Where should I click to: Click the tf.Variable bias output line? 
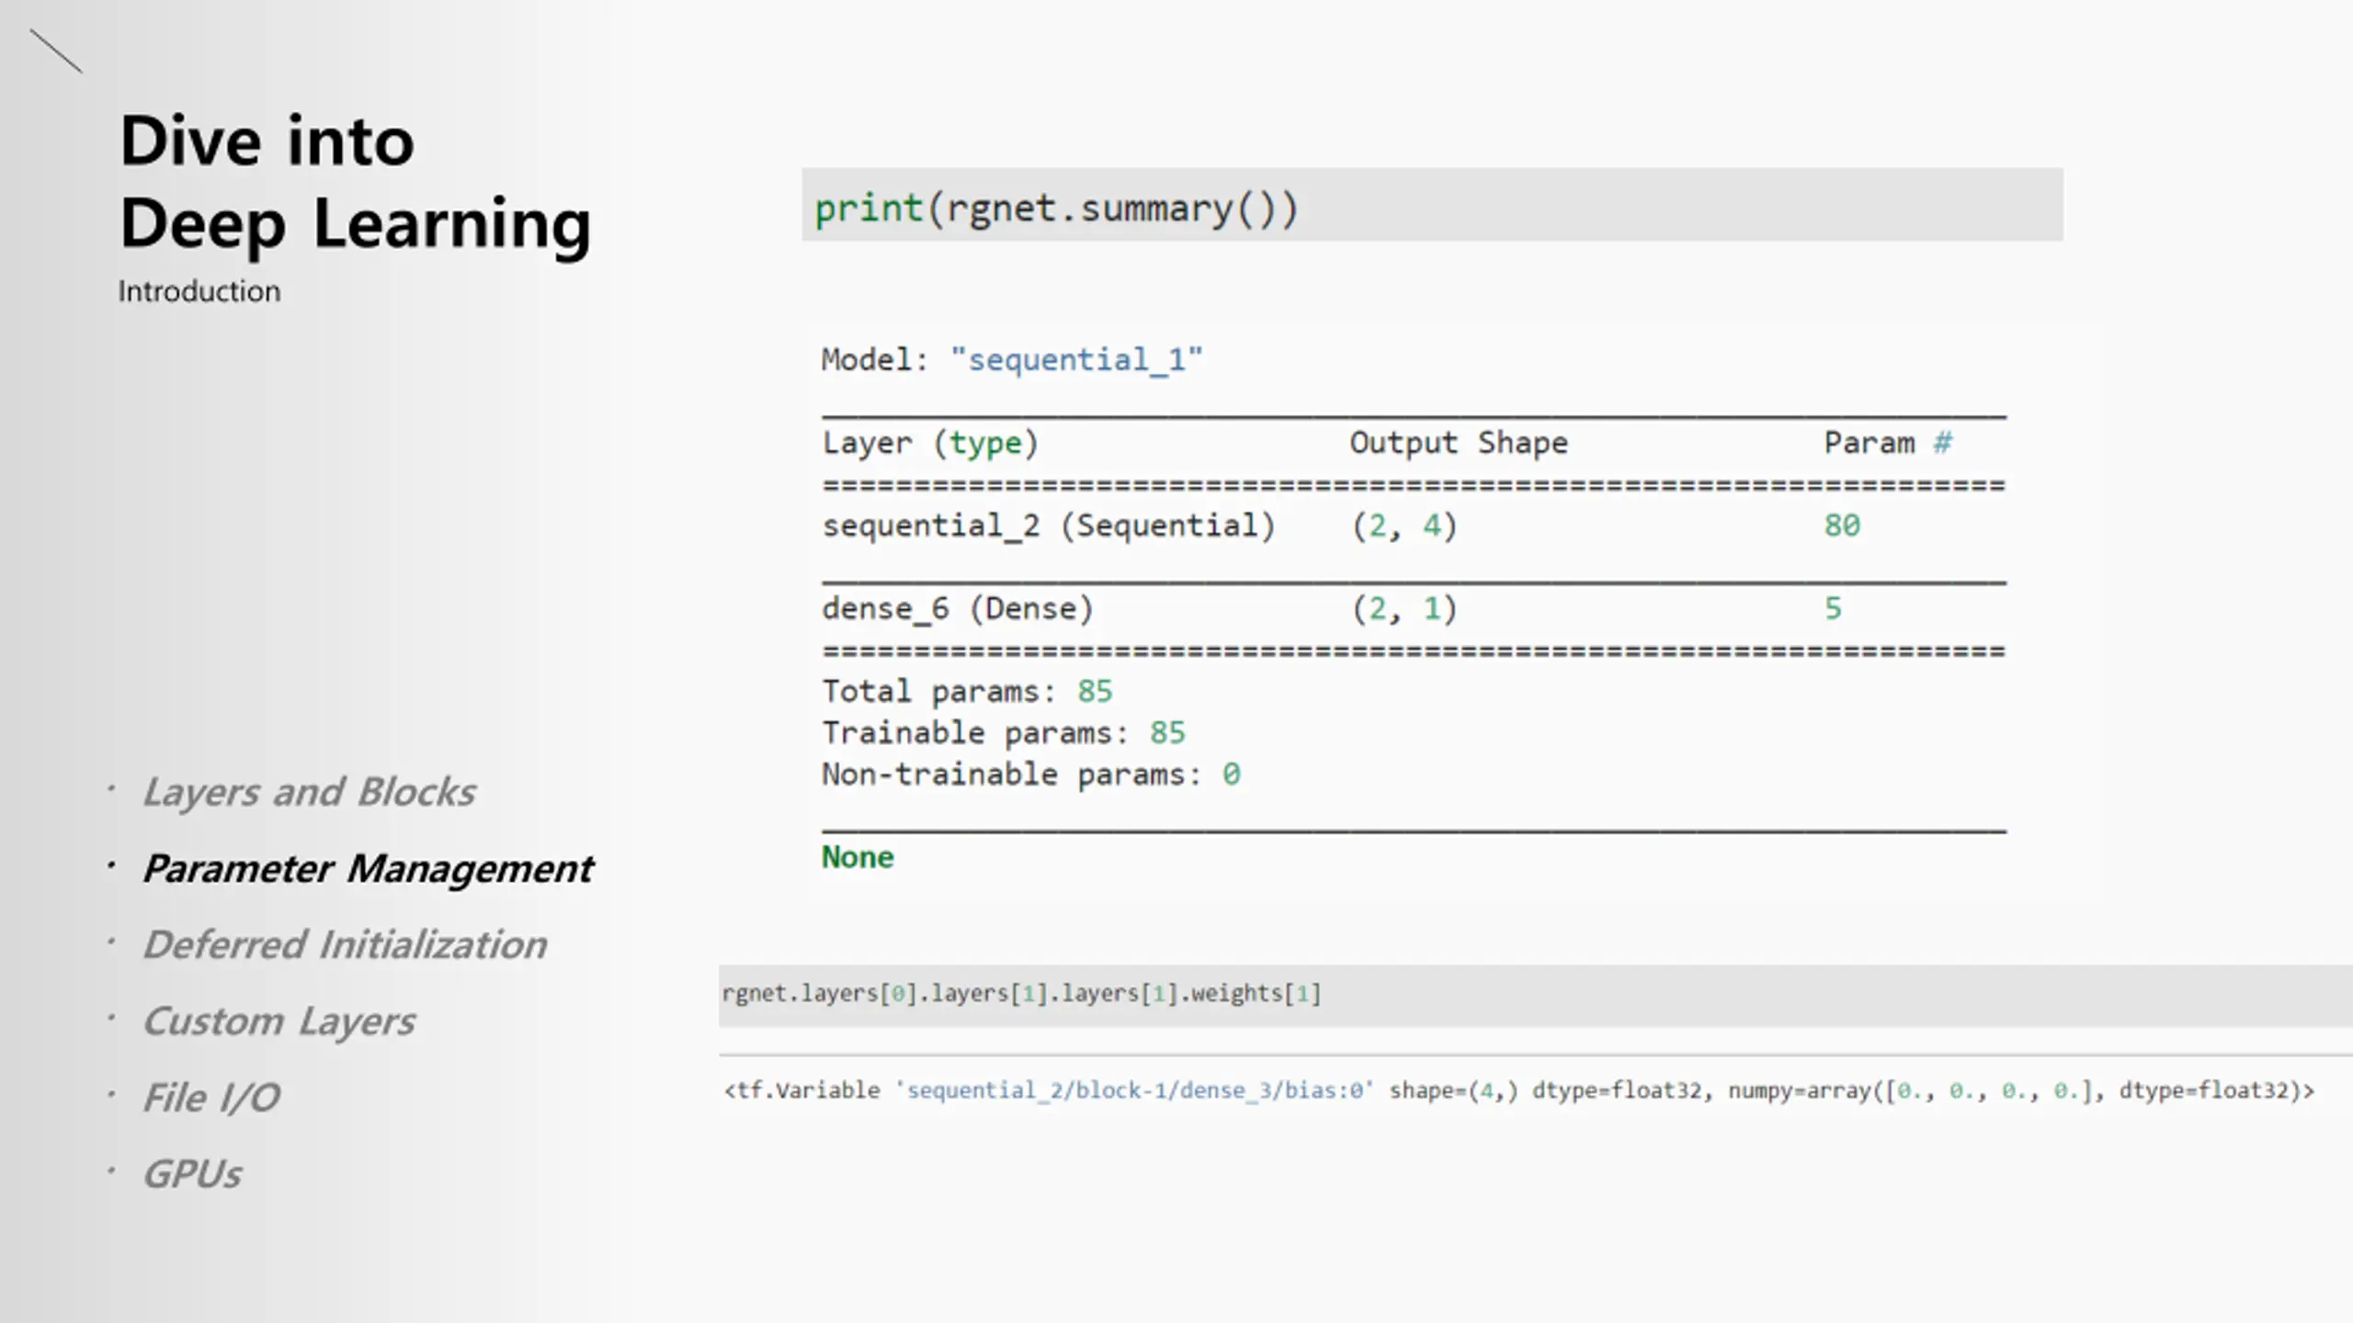point(1519,1091)
